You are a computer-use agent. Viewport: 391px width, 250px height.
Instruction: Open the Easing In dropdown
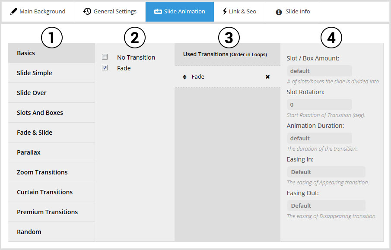[x=326, y=172]
